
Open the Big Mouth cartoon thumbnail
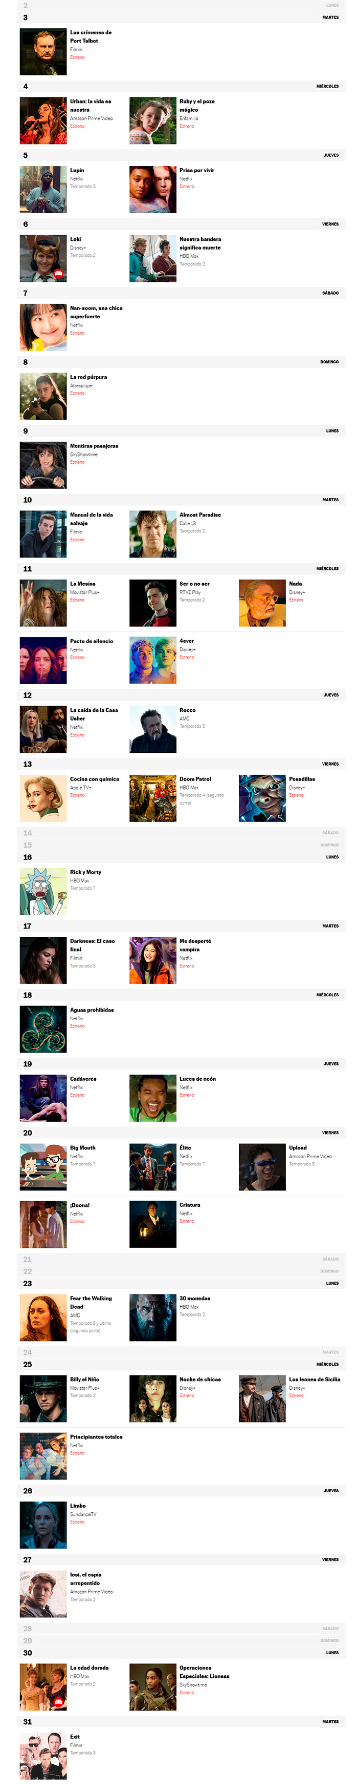click(43, 1167)
